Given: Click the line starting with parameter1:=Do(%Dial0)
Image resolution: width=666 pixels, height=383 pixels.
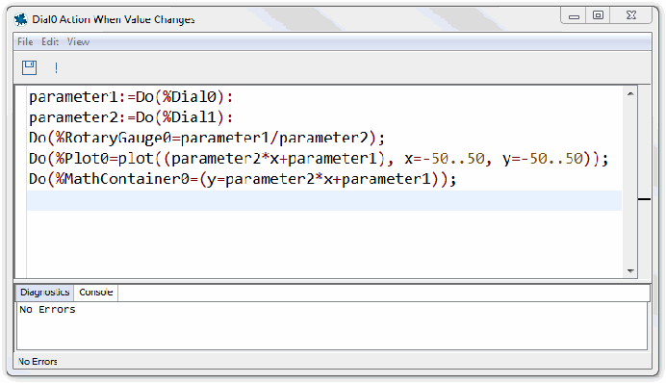Looking at the screenshot, I should click(131, 97).
